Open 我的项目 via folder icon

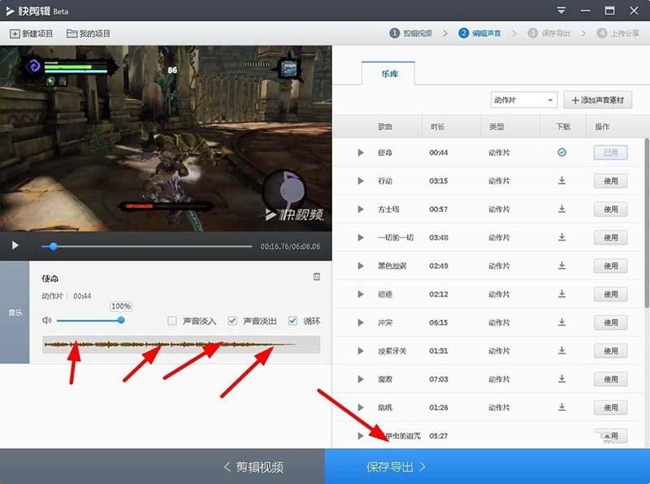click(x=73, y=34)
